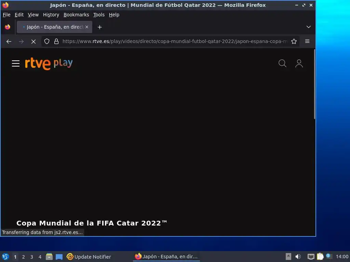Bookmark this page with the star icon

click(294, 41)
